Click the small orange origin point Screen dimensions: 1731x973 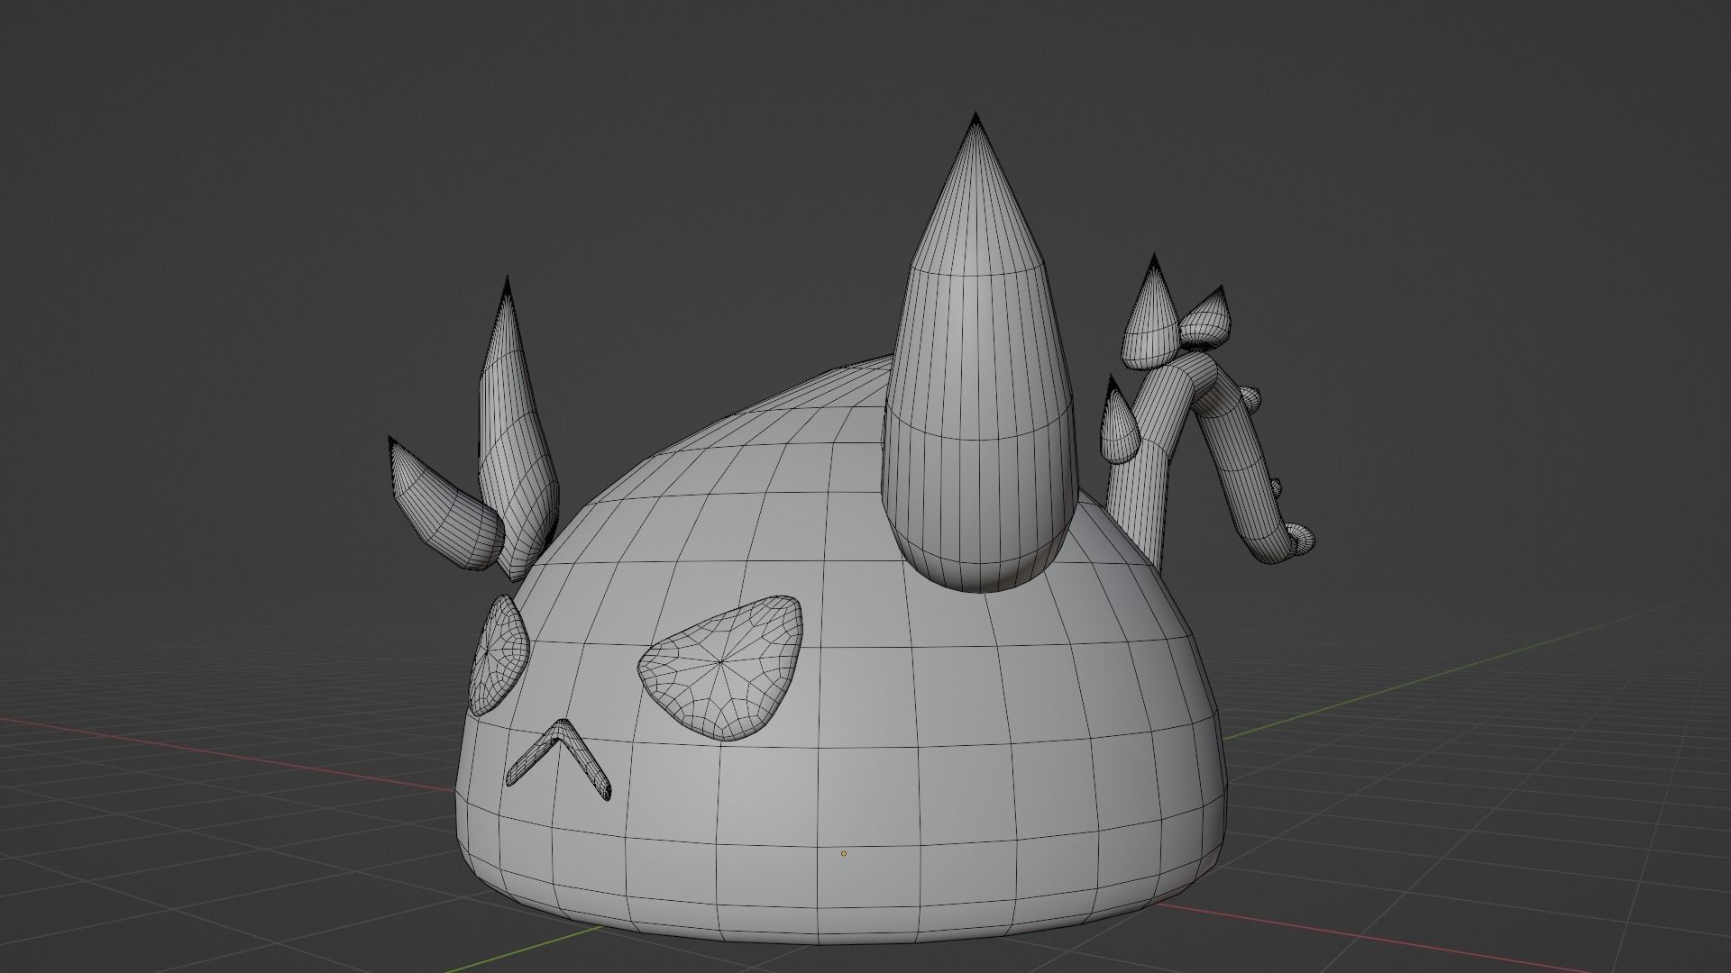(x=844, y=853)
